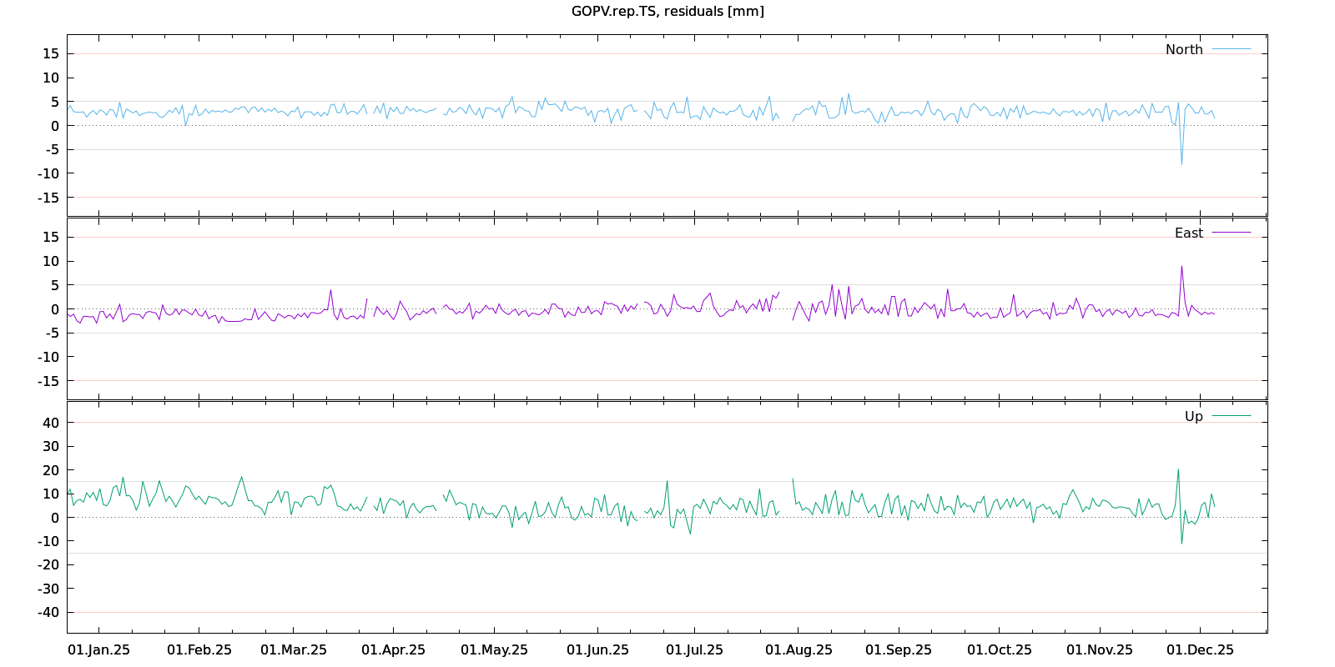
Task: Click the 01.Jul.25 x-axis date label
Action: pos(694,650)
